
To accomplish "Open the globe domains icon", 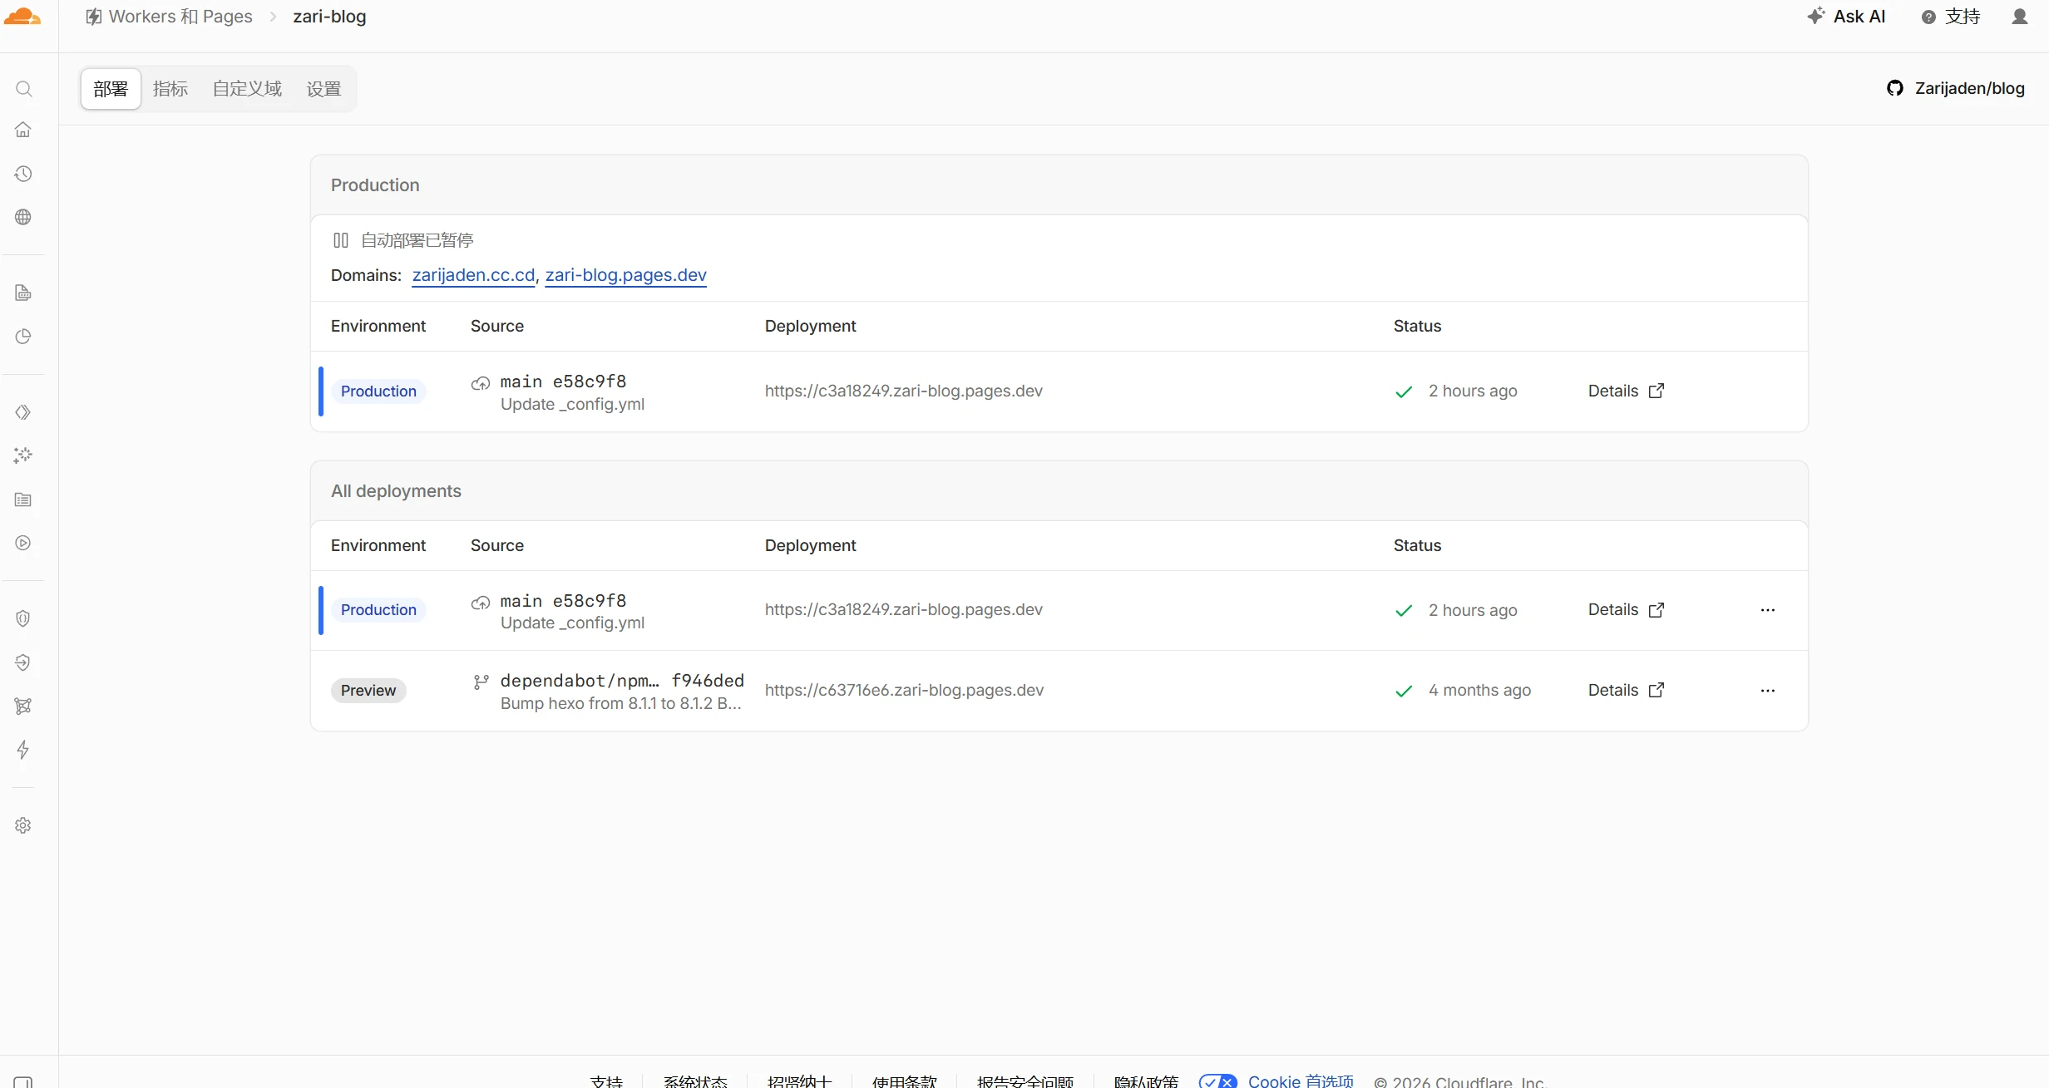I will point(23,217).
